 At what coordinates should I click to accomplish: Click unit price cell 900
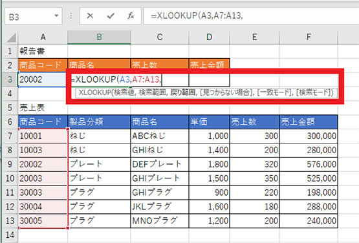point(210,193)
